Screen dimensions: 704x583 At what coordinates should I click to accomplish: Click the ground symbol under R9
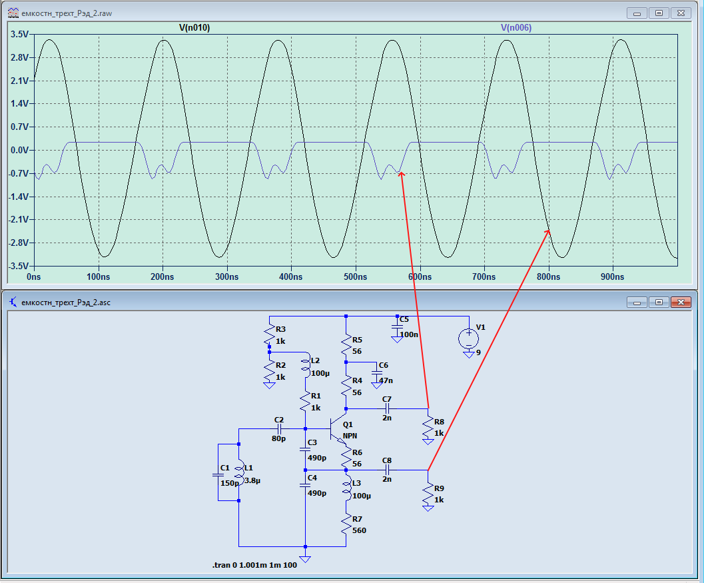point(428,508)
